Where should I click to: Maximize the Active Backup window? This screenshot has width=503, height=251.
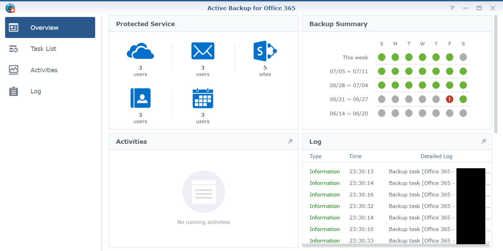pos(479,8)
